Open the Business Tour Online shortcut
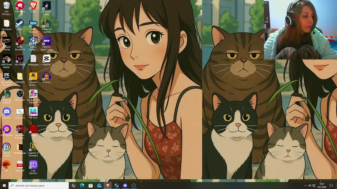Viewport: 337px width, 189px height. (33, 97)
